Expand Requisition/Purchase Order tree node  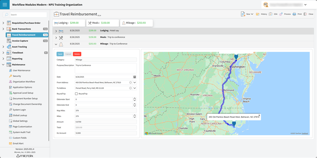[x=3, y=23]
